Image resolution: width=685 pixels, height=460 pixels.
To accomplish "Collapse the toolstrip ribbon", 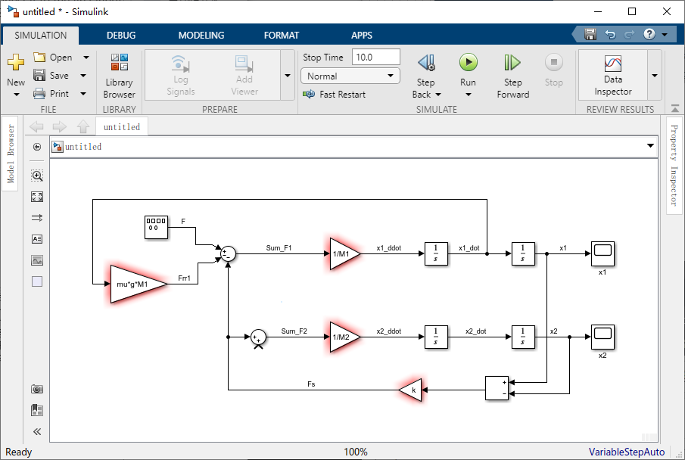I will point(675,108).
